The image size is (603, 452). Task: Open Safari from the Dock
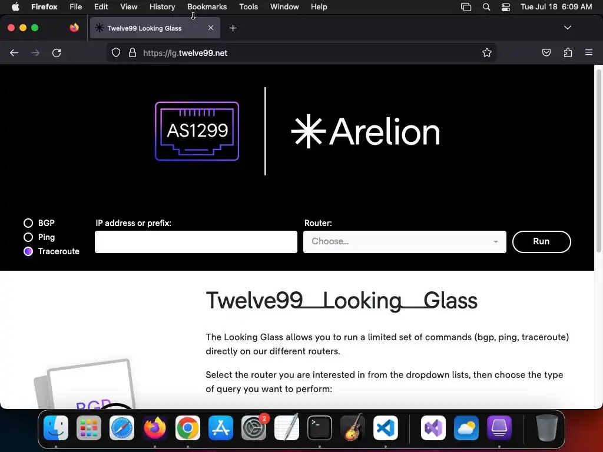(122, 428)
